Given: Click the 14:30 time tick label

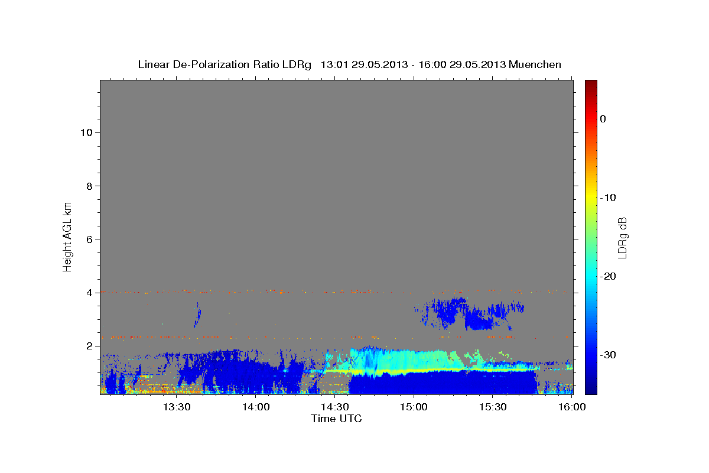Looking at the screenshot, I should (335, 407).
